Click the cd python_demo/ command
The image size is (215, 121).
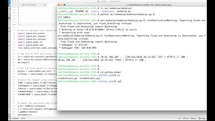pos(111,72)
